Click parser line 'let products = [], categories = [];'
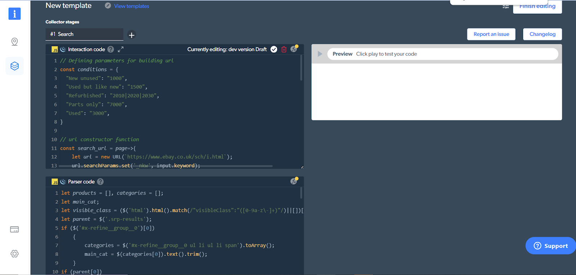Image resolution: width=576 pixels, height=275 pixels. (112, 193)
